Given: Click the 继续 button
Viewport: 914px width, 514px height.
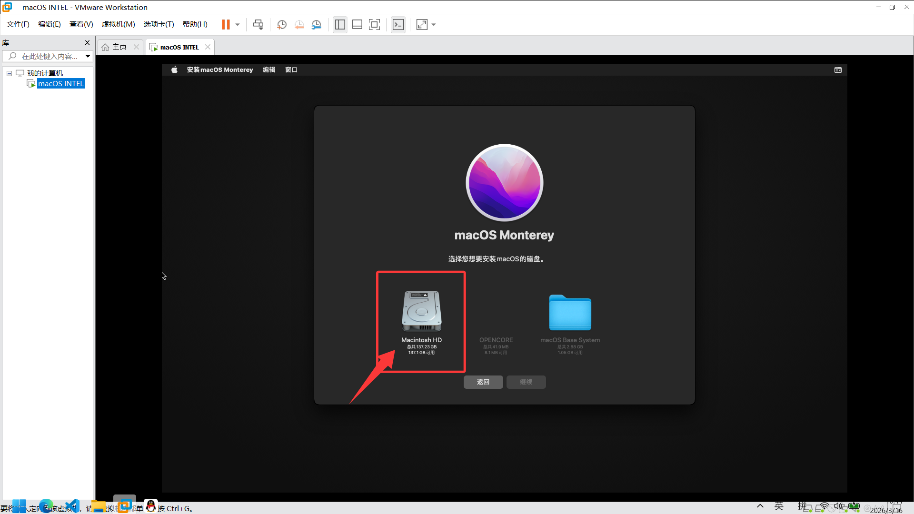Looking at the screenshot, I should 526,382.
